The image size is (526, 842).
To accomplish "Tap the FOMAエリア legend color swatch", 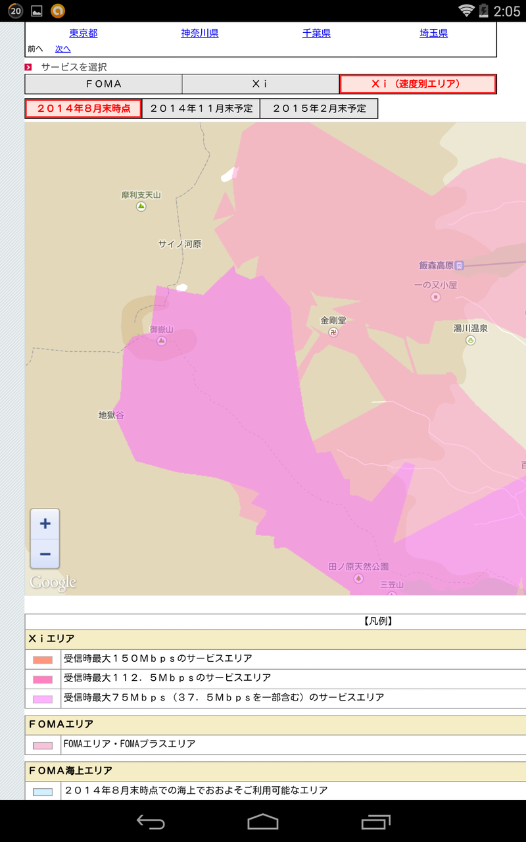I will 43,746.
